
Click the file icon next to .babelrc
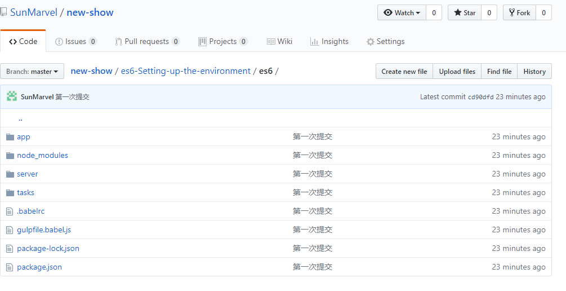[10, 211]
